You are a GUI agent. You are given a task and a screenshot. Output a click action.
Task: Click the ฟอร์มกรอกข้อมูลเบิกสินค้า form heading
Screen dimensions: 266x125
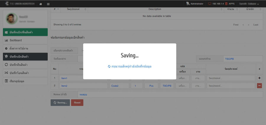(x=67, y=38)
